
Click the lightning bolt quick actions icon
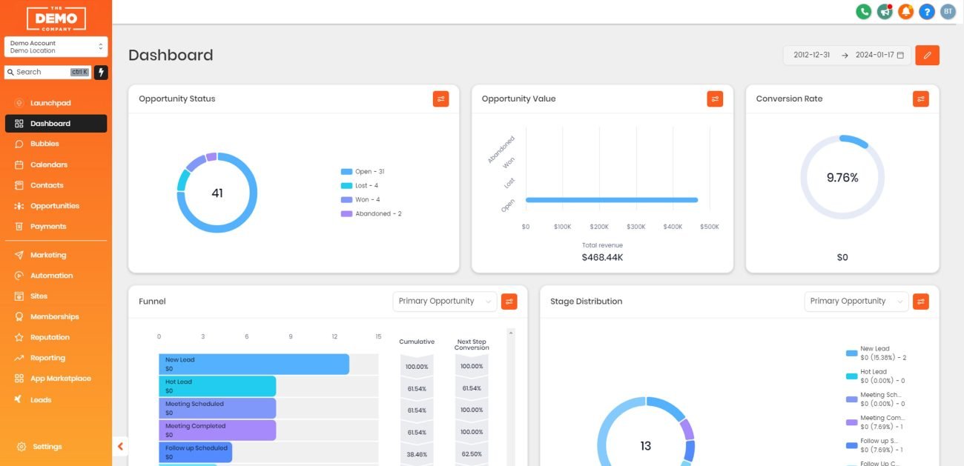coord(101,72)
